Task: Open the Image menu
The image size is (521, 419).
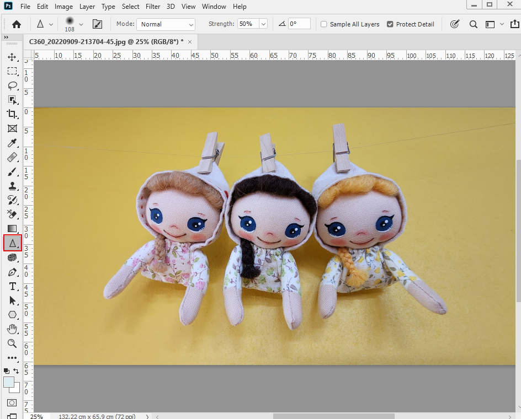Action: click(x=63, y=6)
